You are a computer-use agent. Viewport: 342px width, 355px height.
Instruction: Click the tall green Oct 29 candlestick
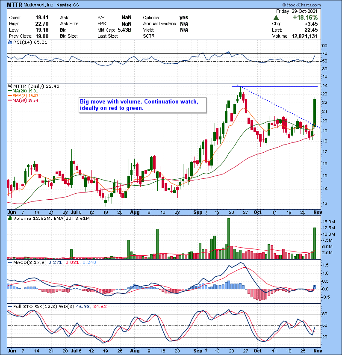[315, 112]
